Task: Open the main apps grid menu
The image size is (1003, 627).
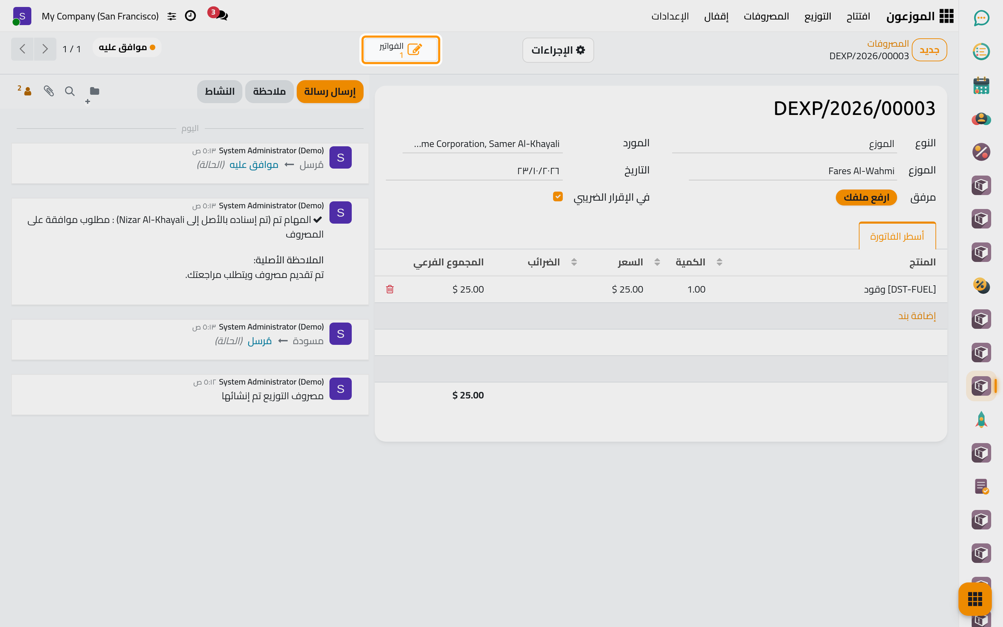Action: tap(946, 16)
